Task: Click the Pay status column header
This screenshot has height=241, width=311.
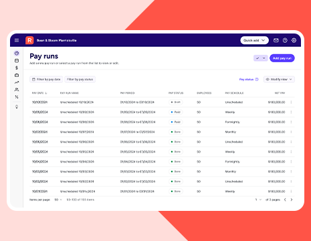Action: pyautogui.click(x=176, y=93)
